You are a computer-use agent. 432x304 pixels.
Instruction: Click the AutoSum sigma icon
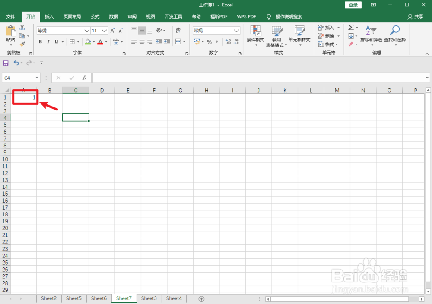pos(351,28)
